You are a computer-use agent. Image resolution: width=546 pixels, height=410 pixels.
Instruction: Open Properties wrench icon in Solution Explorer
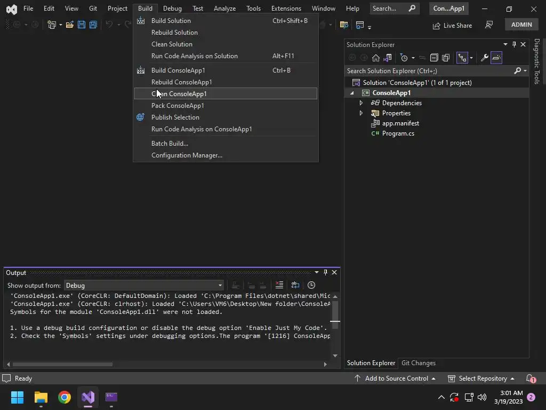(x=484, y=58)
